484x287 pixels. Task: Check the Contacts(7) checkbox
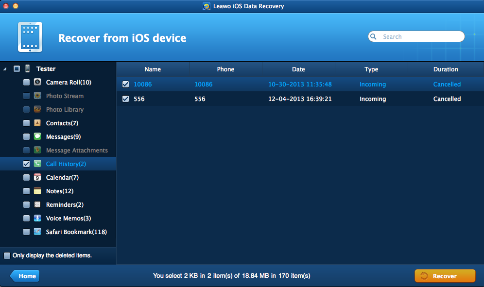[27, 123]
